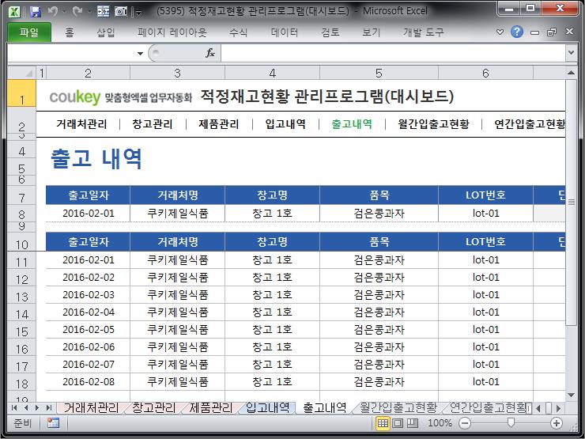
Task: Open the 개발 도구 ribbon tab
Action: (423, 32)
